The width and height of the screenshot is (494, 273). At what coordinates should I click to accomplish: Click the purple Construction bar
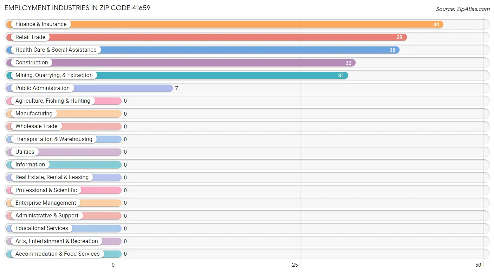pyautogui.click(x=181, y=63)
